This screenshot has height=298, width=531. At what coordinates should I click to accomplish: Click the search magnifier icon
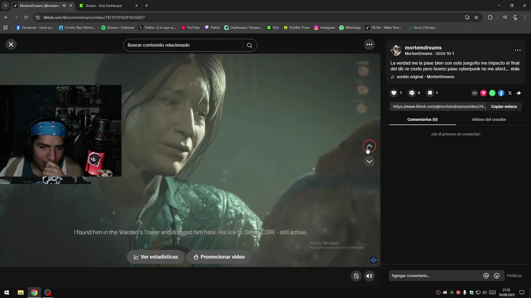[x=249, y=45]
